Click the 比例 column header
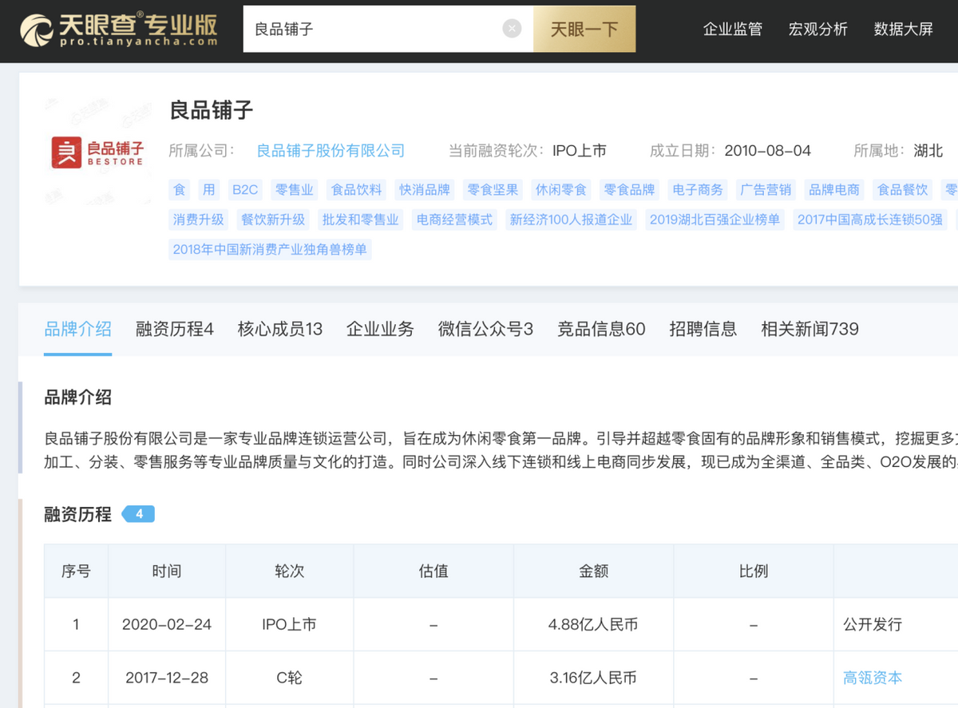Viewport: 958px width, 708px height. click(x=754, y=572)
